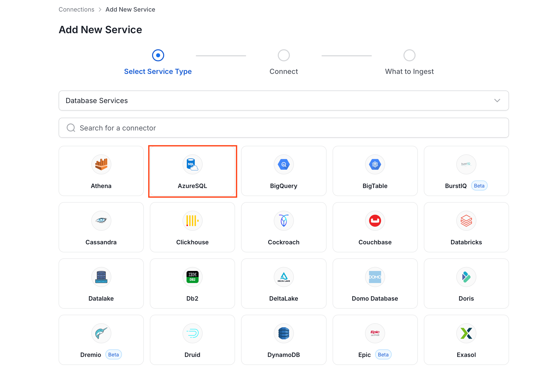Select the DynamoDB service icon
The image size is (544, 370).
284,333
